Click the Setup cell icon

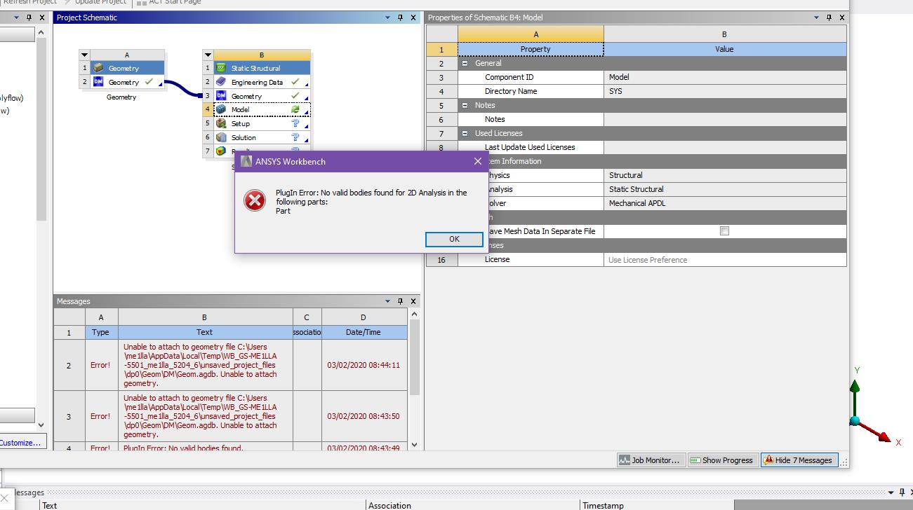pyautogui.click(x=221, y=123)
